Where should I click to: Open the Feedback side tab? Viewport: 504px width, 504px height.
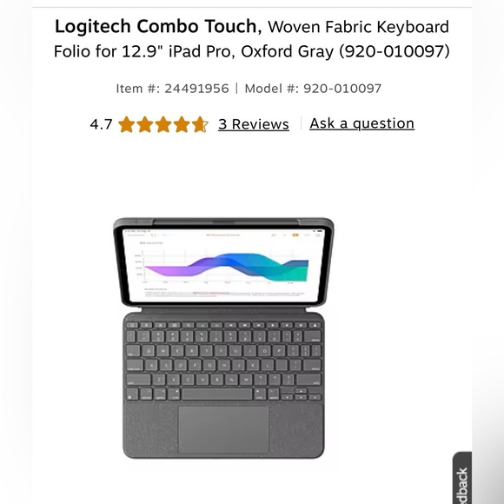point(462,478)
